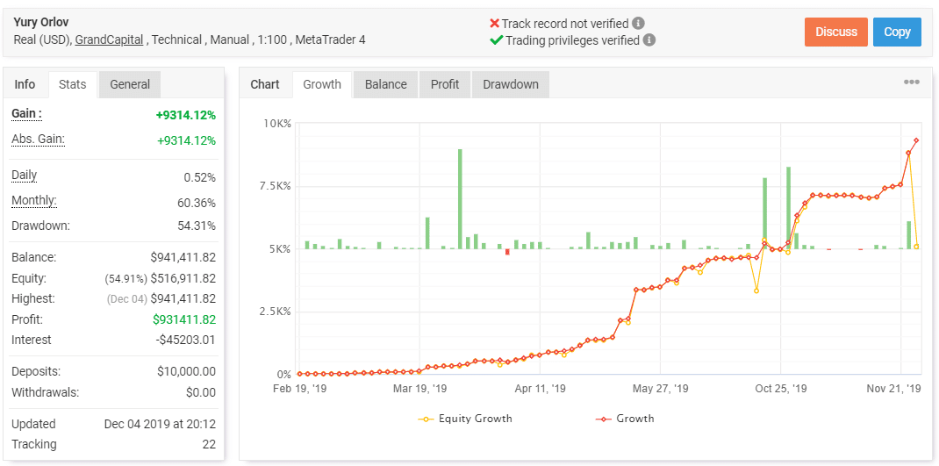Screen dimensions: 939x466
Task: Click the 10K% y-axis label
Action: coord(276,124)
